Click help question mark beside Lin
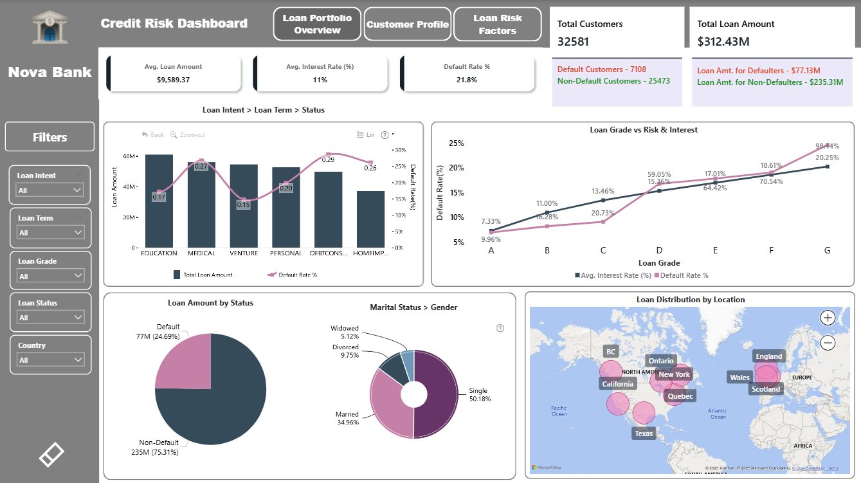 (x=385, y=135)
